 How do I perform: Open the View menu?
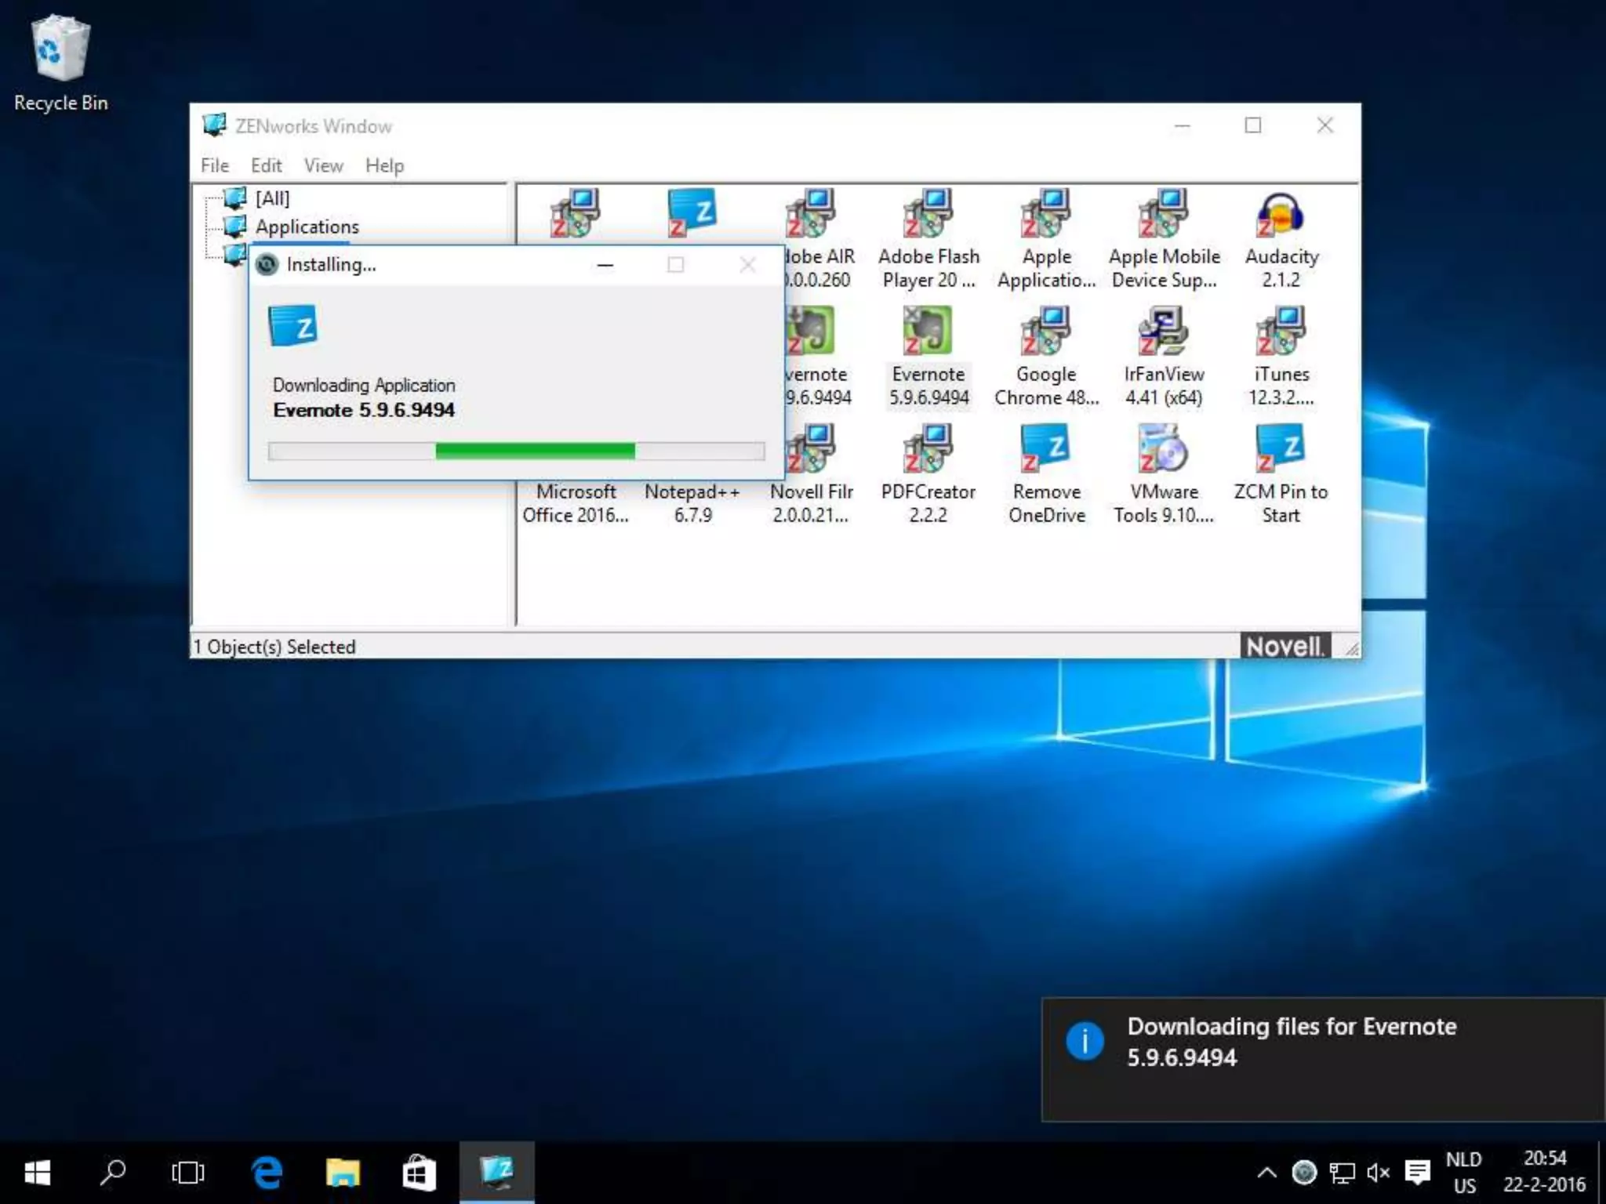(x=323, y=165)
